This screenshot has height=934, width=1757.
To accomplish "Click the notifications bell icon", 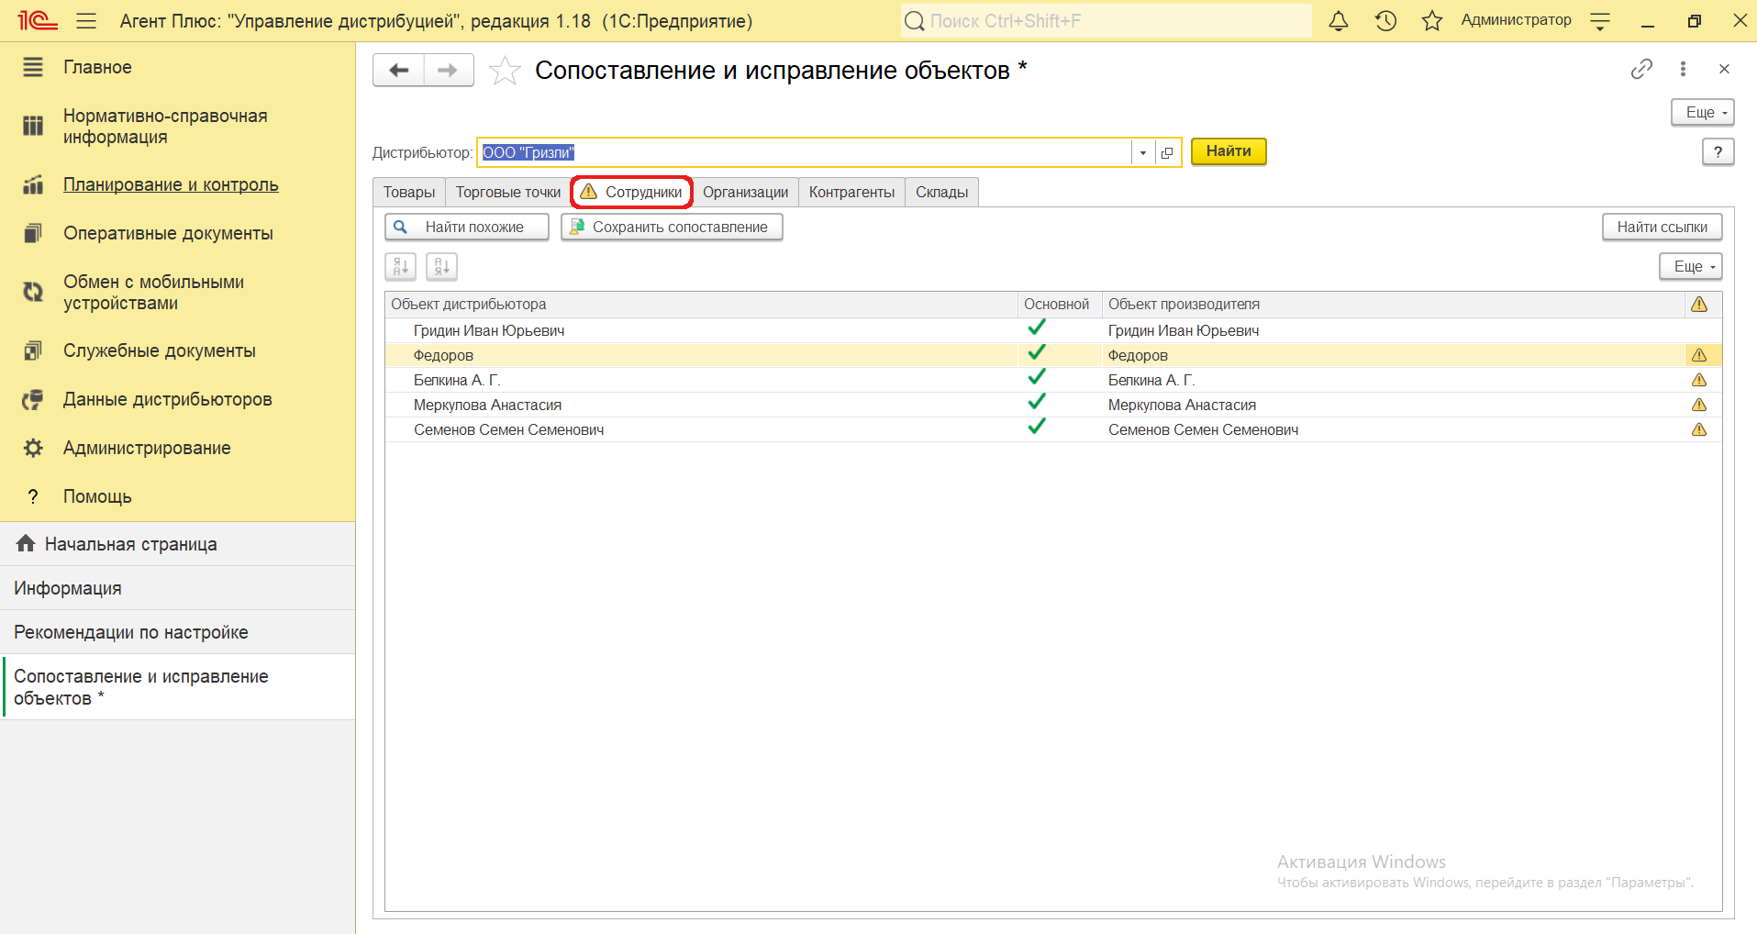I will coord(1339,21).
